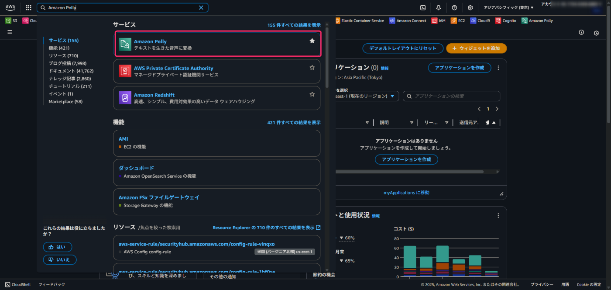This screenshot has height=290, width=611.
Task: Favorite Amazon Redshift with its star
Action: pos(312,94)
